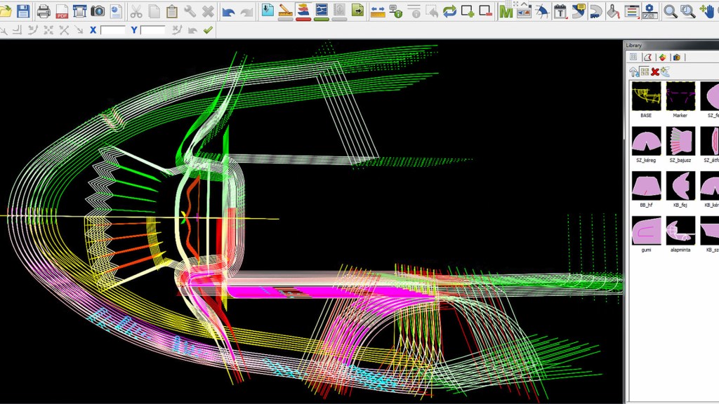719x404 pixels.
Task: Click the green refresh arrows icon
Action: point(449,11)
